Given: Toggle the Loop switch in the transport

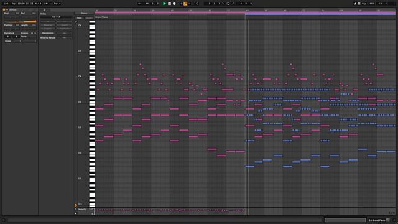Looking at the screenshot, I should 228,4.
